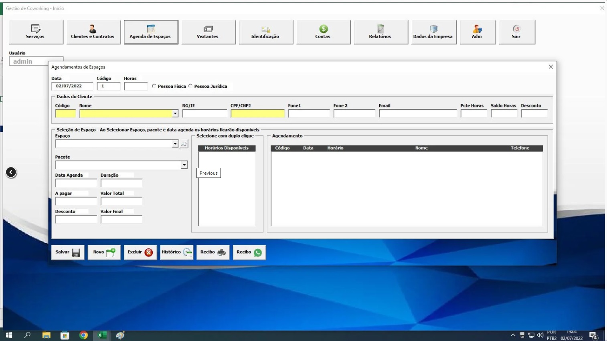Click the Usuário admin field
607x341 pixels.
36,61
